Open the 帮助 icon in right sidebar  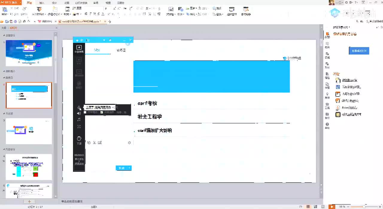pyautogui.click(x=327, y=126)
